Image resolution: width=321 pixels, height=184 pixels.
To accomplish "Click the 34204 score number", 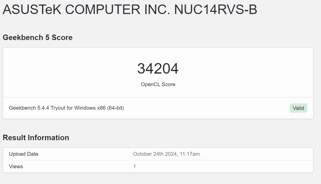I will [x=158, y=69].
